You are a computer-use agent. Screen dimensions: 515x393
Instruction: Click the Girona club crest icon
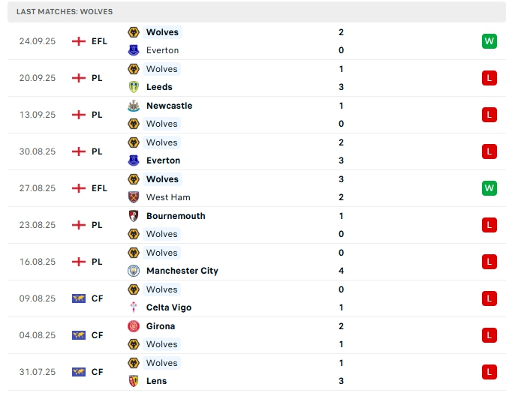click(x=134, y=326)
